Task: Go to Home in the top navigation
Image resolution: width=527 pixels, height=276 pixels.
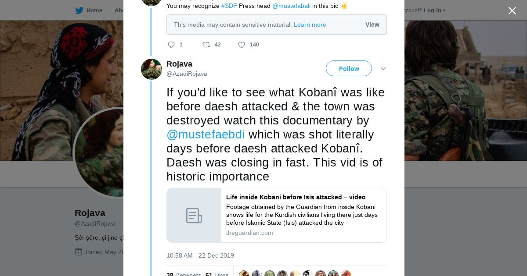Action: (x=94, y=11)
